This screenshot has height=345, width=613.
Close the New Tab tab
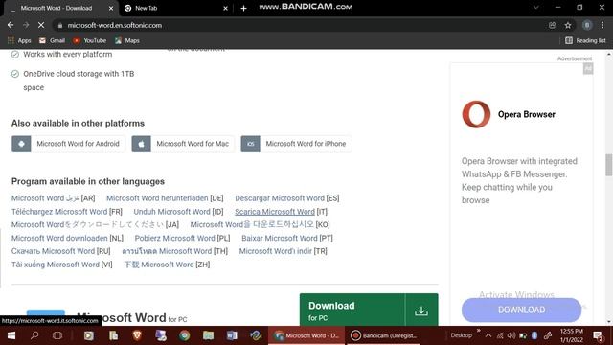pos(225,8)
